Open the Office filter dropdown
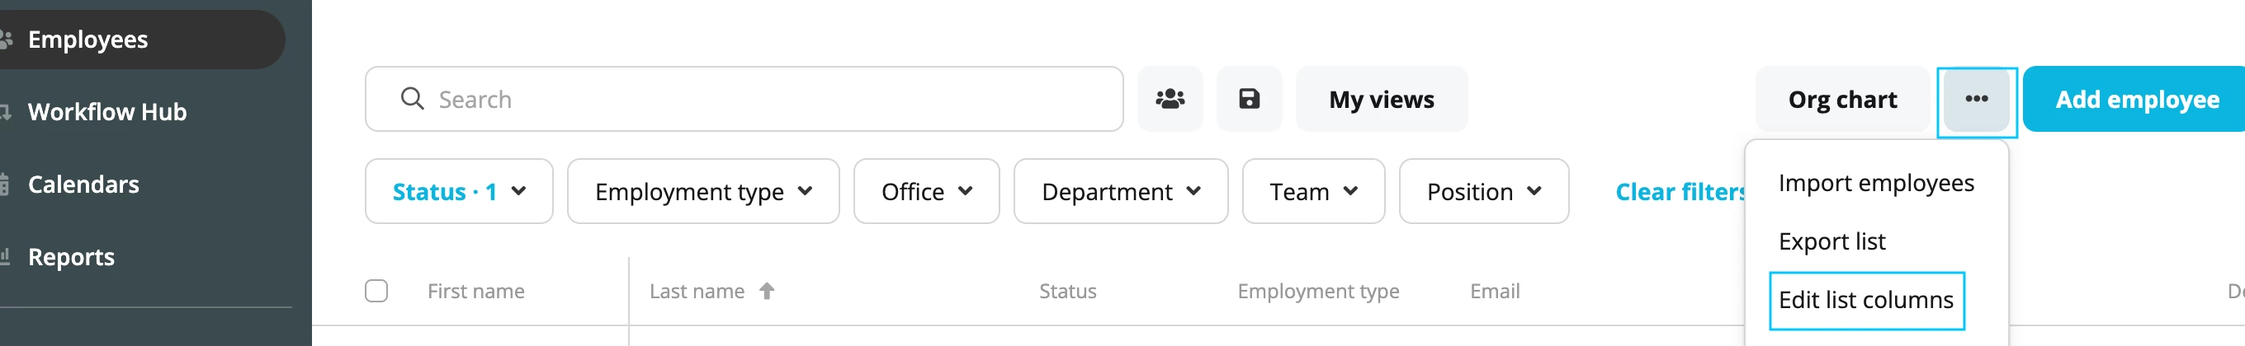This screenshot has width=2245, height=346. [x=926, y=191]
